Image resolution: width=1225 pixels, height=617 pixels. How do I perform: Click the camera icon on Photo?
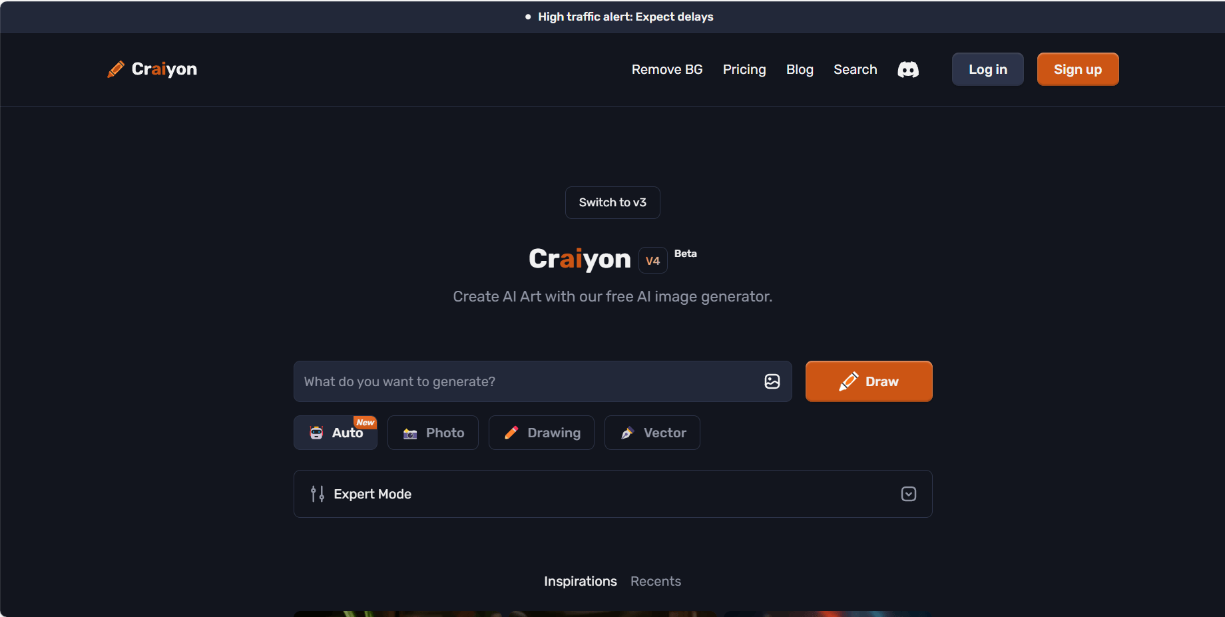click(x=410, y=433)
